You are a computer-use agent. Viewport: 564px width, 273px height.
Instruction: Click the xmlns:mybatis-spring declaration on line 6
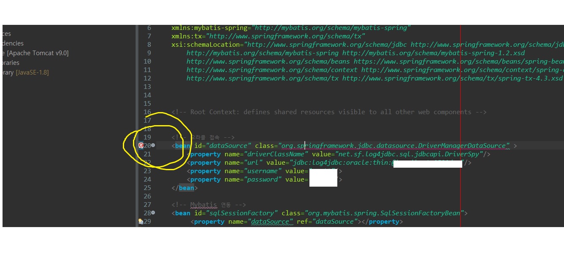(291, 28)
